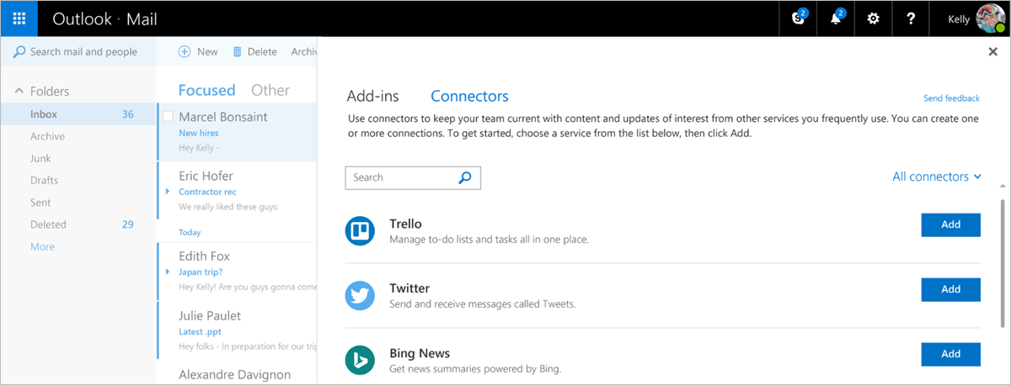1011x385 pixels.
Task: Show More folders
Action: click(42, 246)
